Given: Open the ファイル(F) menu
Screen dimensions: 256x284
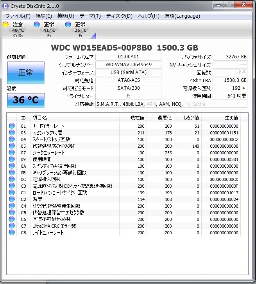Looking at the screenshot, I should tap(18, 16).
